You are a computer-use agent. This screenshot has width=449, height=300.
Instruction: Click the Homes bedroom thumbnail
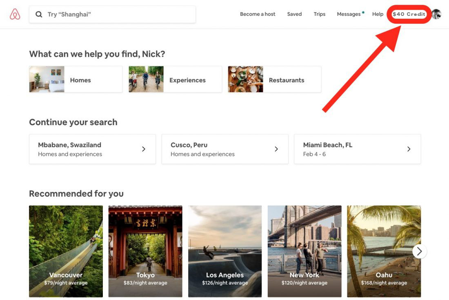click(x=47, y=79)
